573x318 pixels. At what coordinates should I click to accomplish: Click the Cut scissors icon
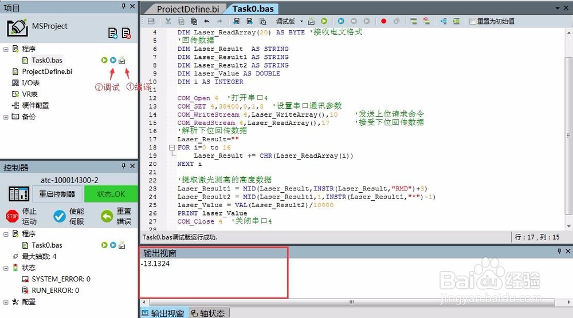pos(168,21)
